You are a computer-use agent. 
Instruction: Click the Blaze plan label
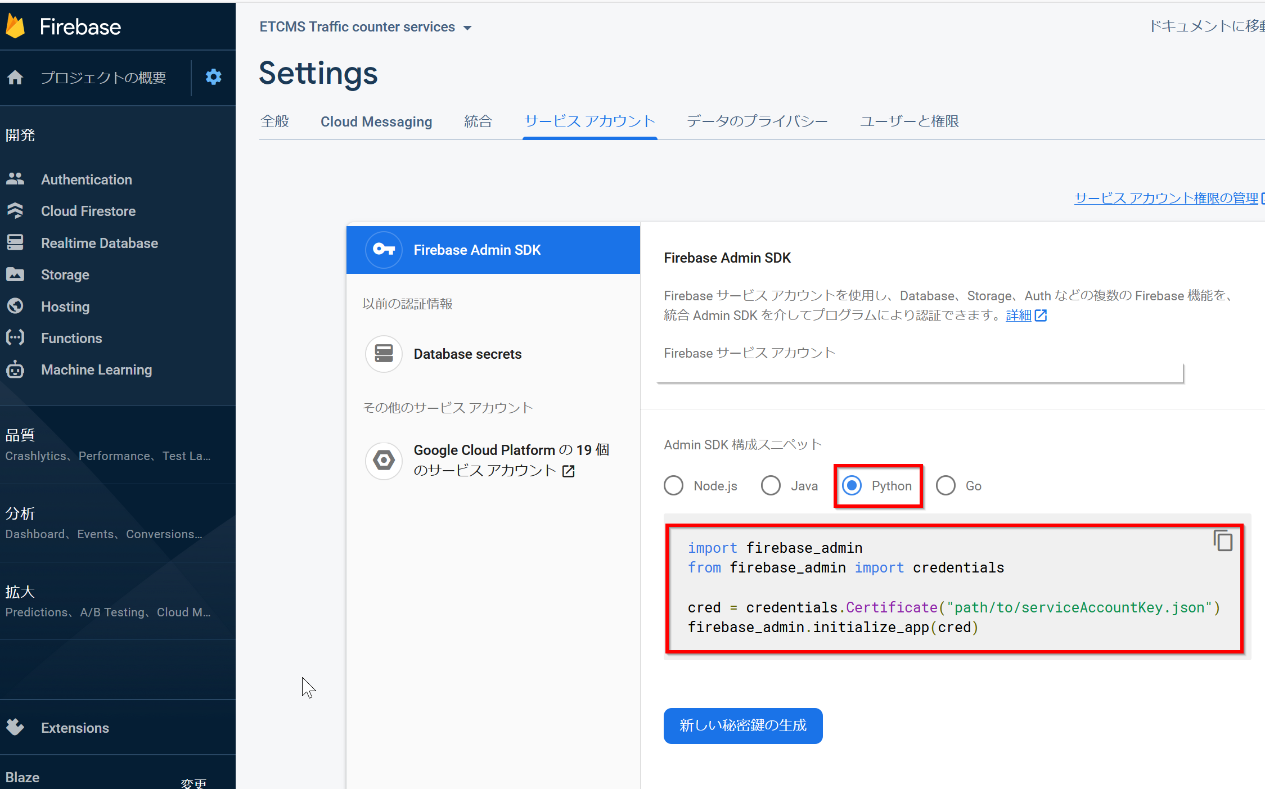click(x=22, y=777)
